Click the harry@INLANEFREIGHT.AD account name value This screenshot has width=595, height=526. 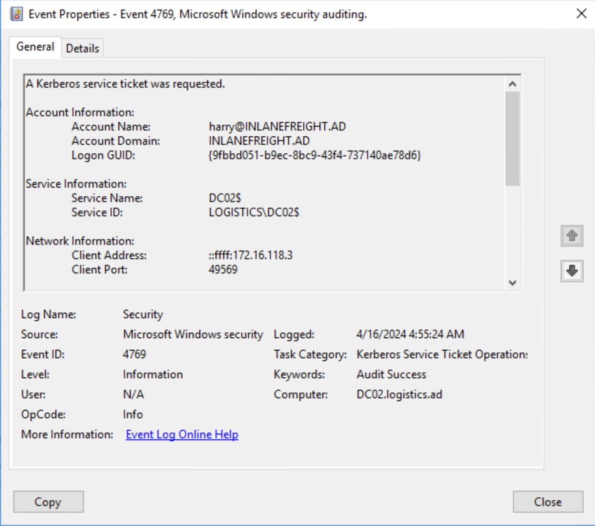(x=277, y=127)
